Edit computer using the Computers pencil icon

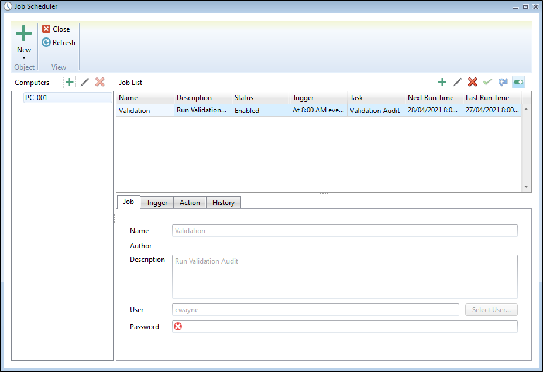pos(85,82)
